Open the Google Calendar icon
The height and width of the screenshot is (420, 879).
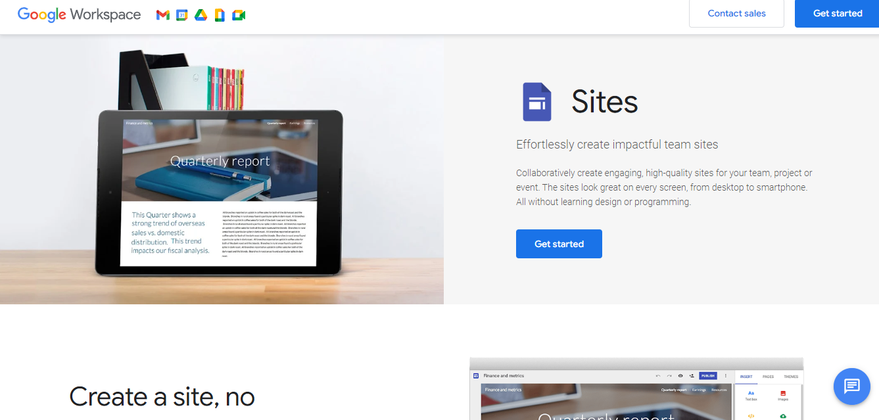182,15
